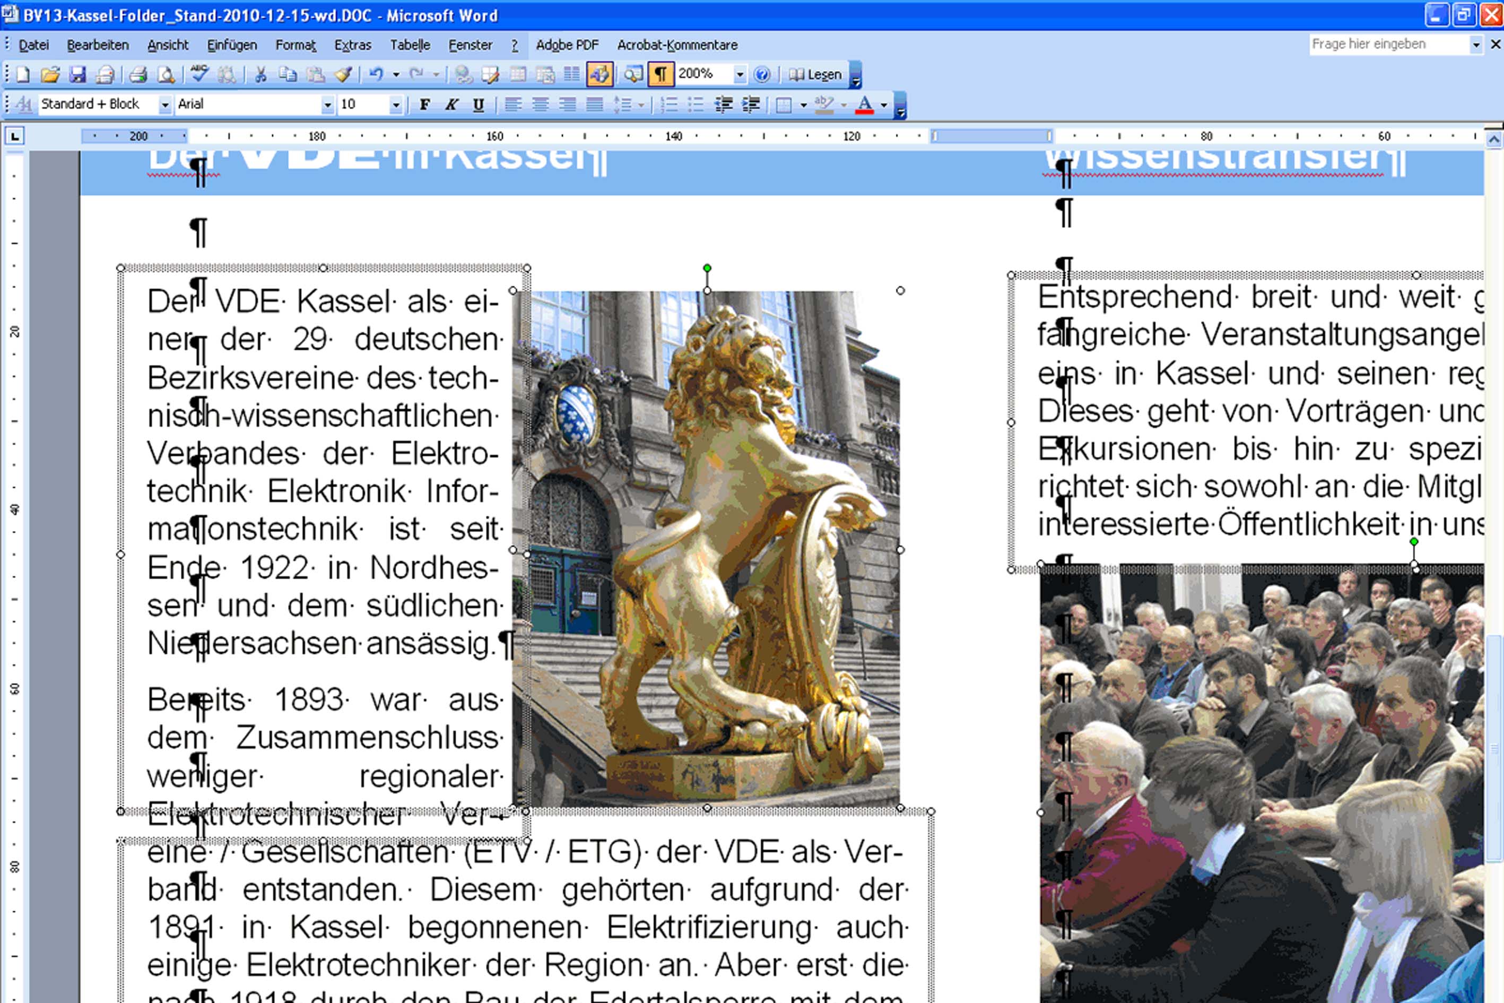This screenshot has width=1504, height=1003.
Task: Open the Format menu
Action: pyautogui.click(x=295, y=45)
